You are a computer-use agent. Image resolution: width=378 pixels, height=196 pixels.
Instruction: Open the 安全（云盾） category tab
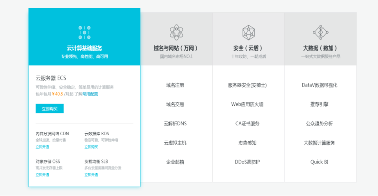248,39
